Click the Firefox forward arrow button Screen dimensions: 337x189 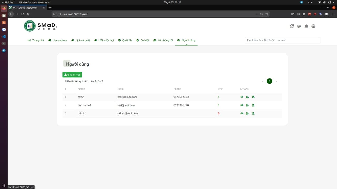click(x=17, y=14)
